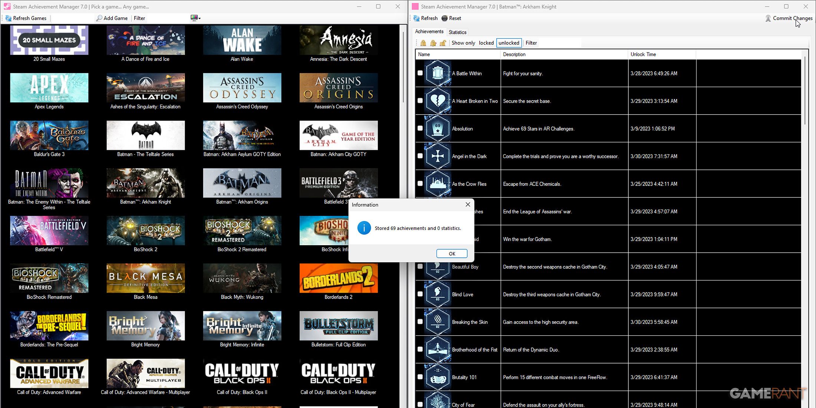Click the Add Game magnifier button

pyautogui.click(x=112, y=18)
